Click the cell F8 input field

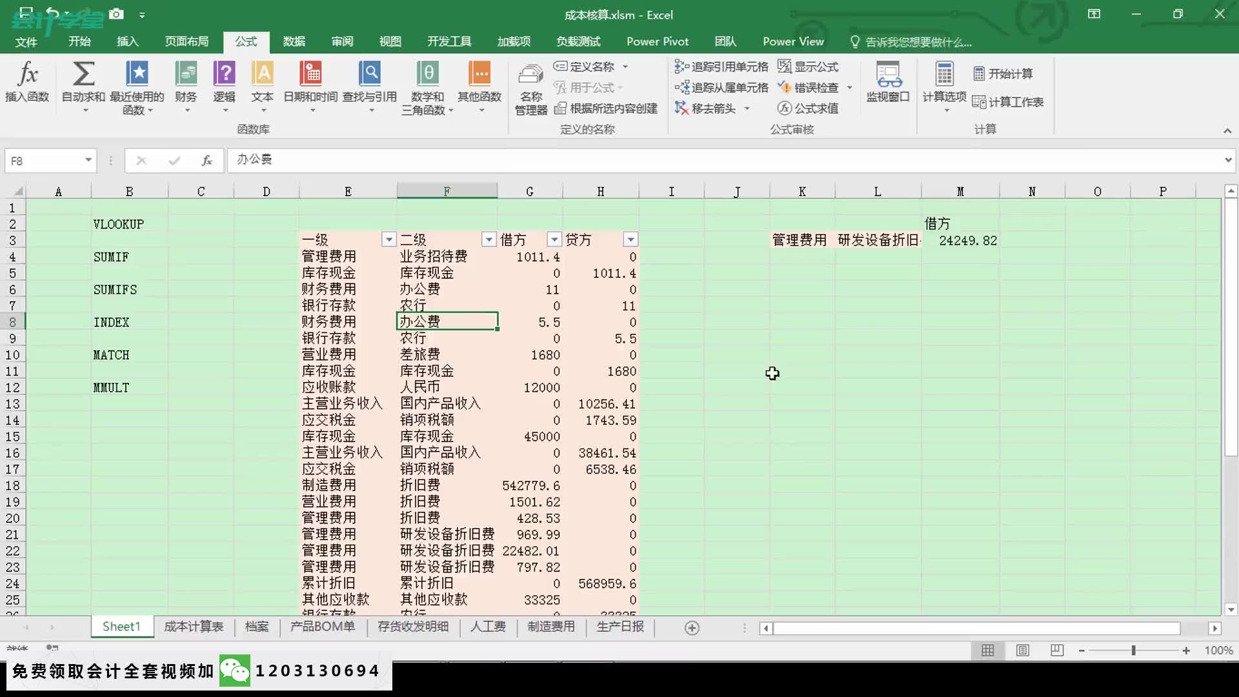point(446,321)
